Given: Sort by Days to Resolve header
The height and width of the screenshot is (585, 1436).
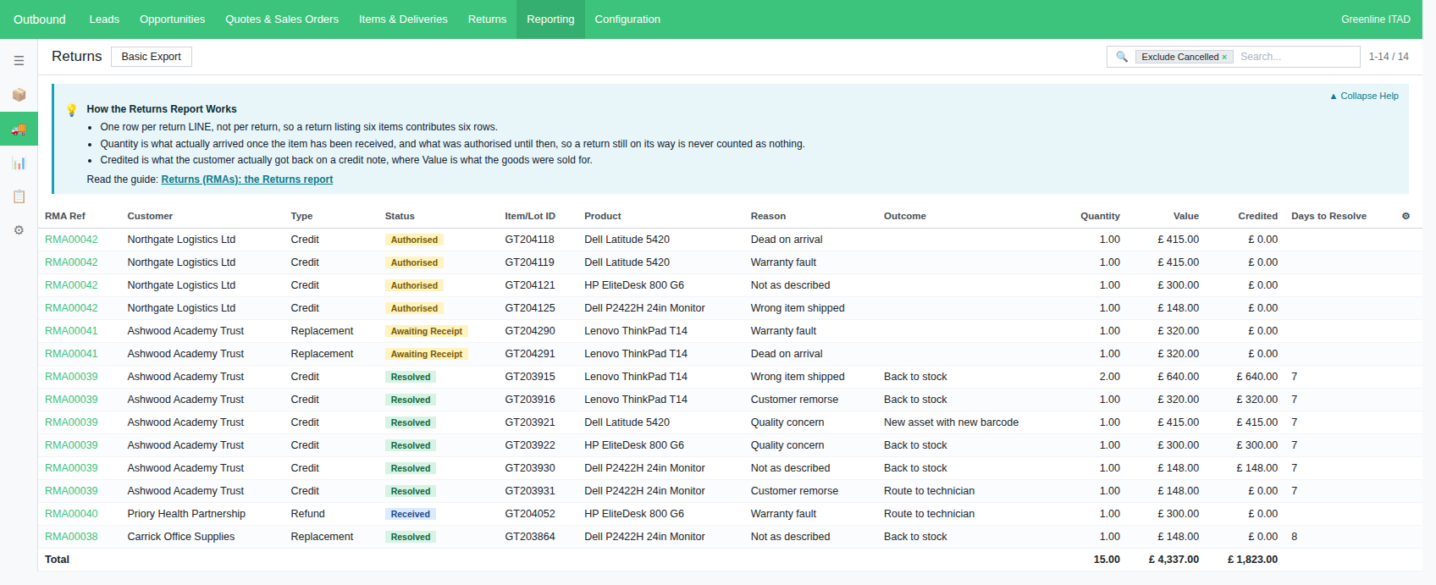Looking at the screenshot, I should point(1328,216).
